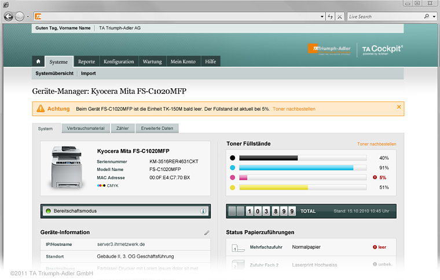Open the search provider dropdown arrow

(434, 17)
